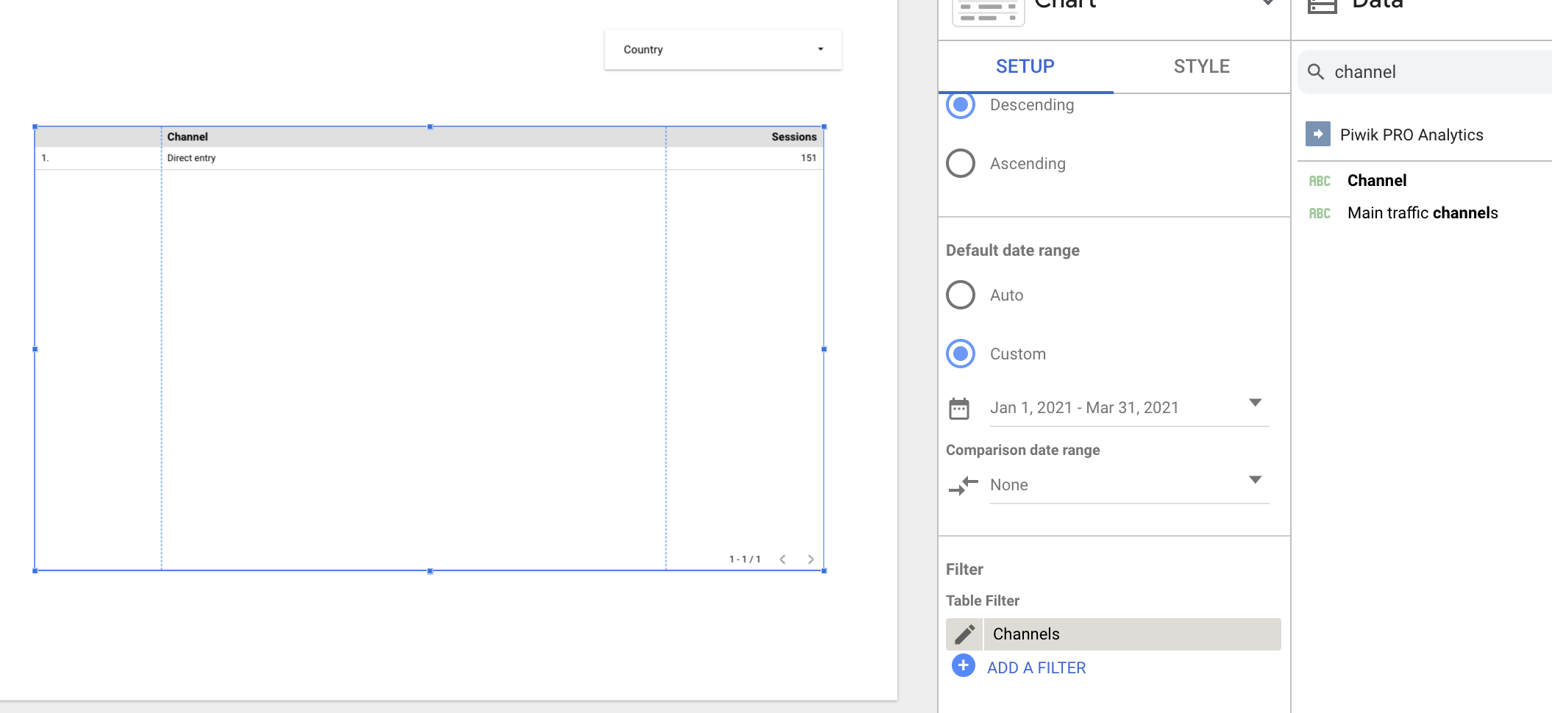Click the previous page arrow in the table
This screenshot has height=713, width=1552.
click(783, 559)
